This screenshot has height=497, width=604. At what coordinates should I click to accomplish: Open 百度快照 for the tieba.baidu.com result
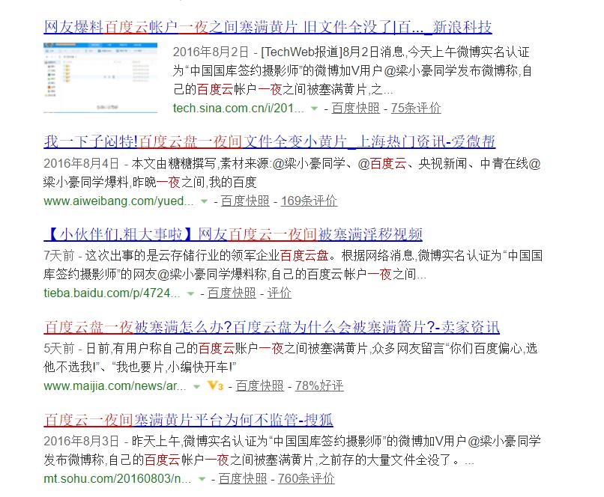click(232, 293)
